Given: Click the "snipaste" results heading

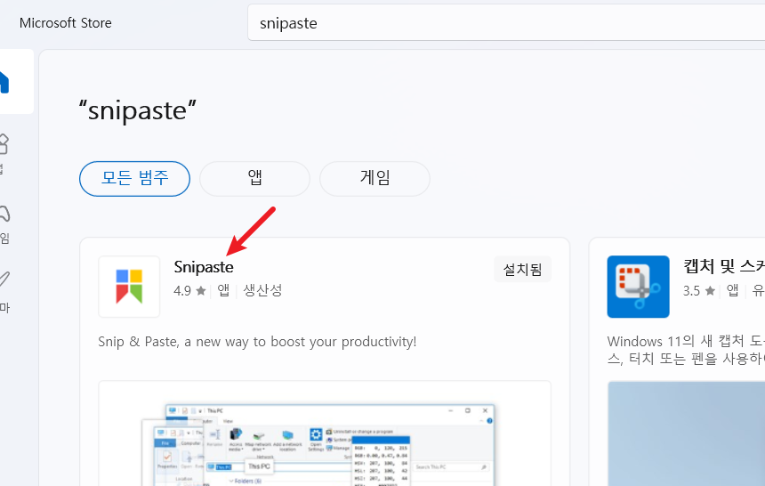Looking at the screenshot, I should (138, 109).
